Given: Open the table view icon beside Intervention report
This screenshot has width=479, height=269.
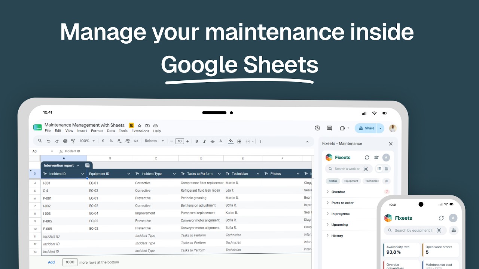Looking at the screenshot, I should click(x=88, y=166).
